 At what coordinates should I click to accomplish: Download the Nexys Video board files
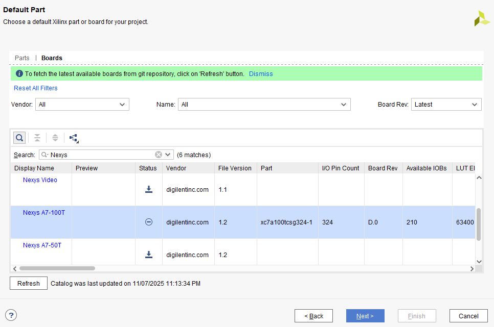pyautogui.click(x=149, y=189)
